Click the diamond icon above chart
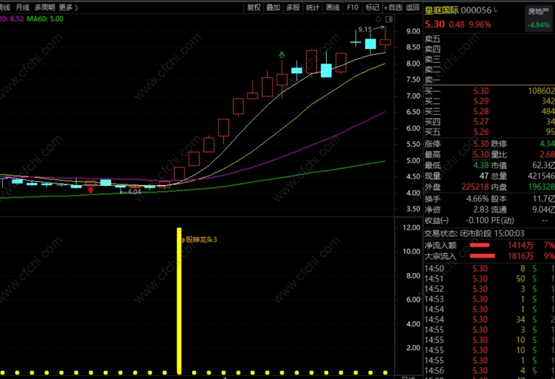This screenshot has height=379, width=555. tap(378, 19)
